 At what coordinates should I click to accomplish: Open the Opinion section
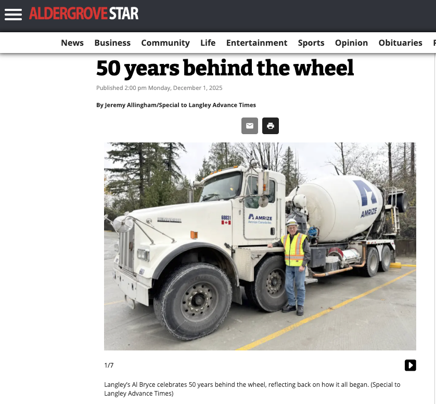[352, 43]
